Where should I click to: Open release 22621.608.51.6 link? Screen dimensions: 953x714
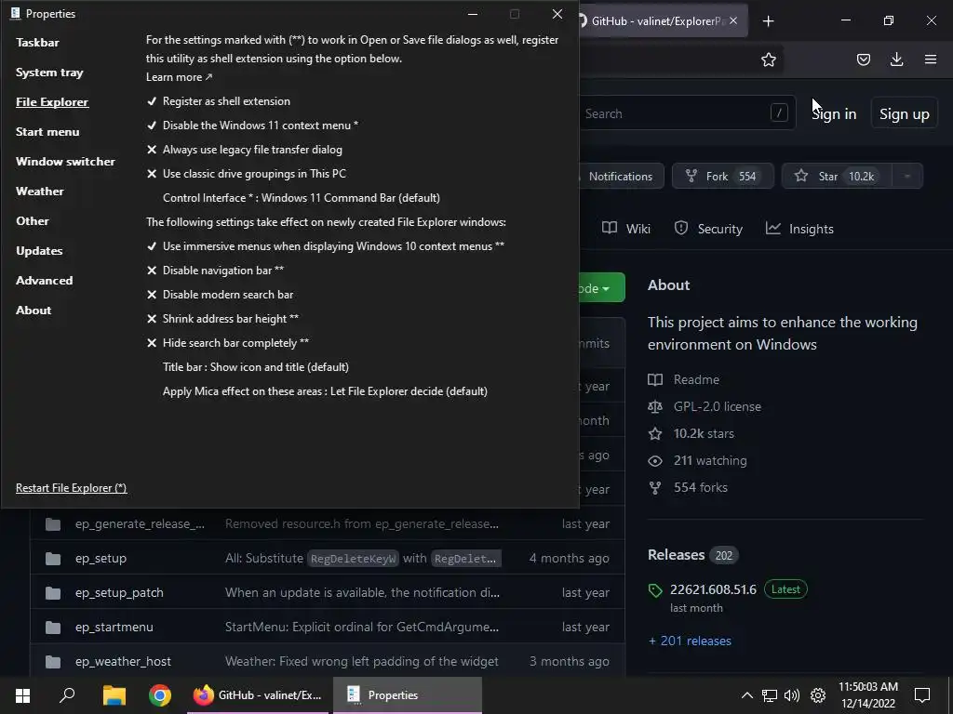pos(713,589)
